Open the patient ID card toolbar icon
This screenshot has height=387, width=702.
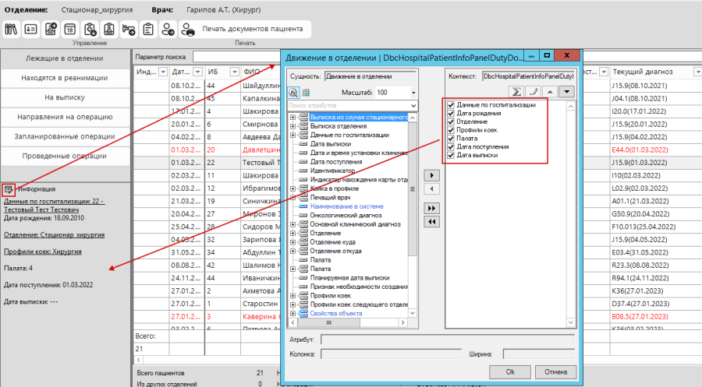tap(31, 30)
